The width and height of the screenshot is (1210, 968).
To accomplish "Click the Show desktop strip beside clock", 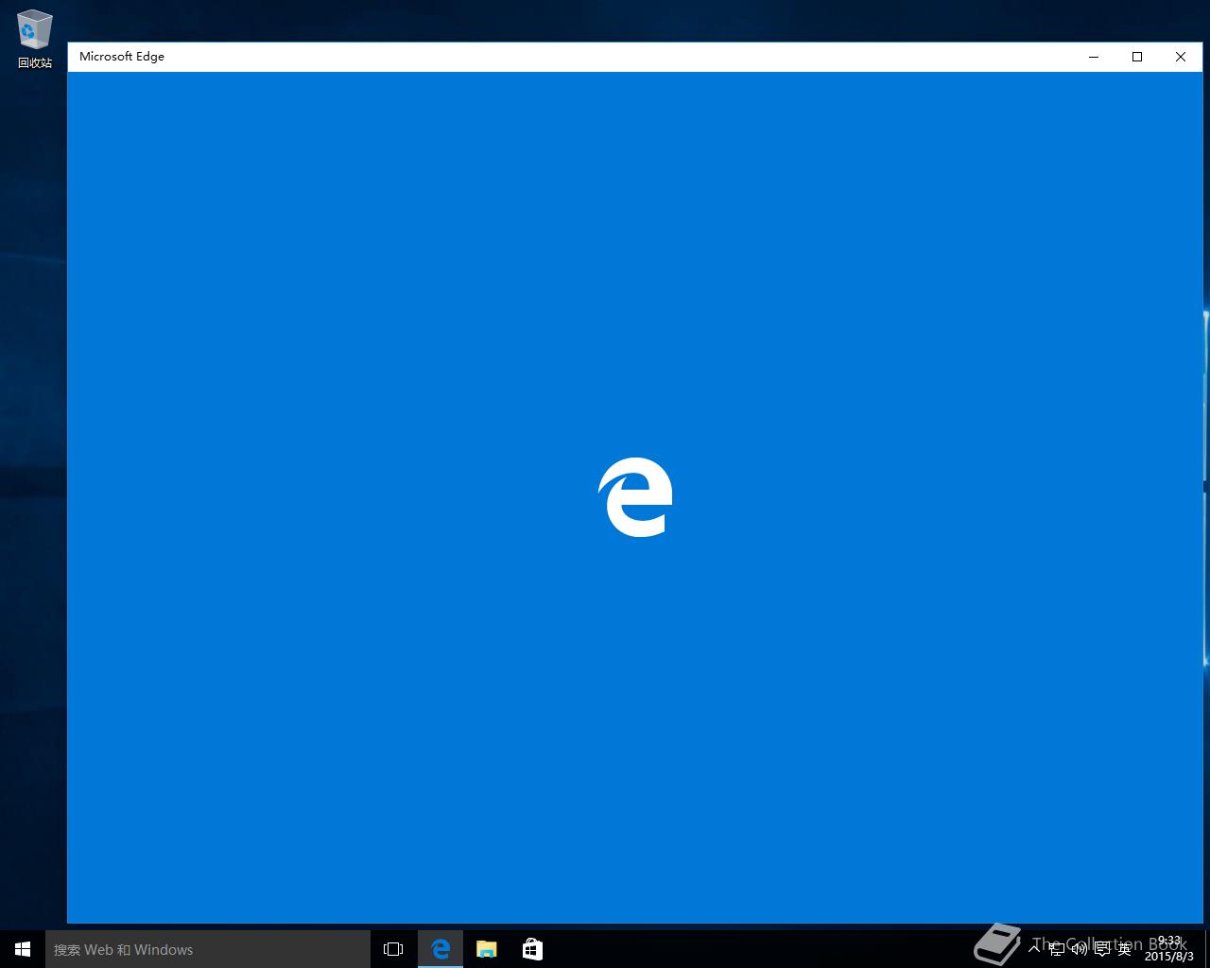I will click(x=1207, y=949).
